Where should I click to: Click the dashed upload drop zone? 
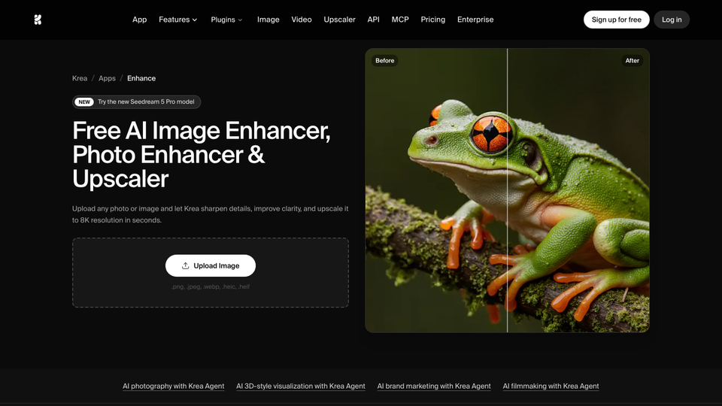211,272
